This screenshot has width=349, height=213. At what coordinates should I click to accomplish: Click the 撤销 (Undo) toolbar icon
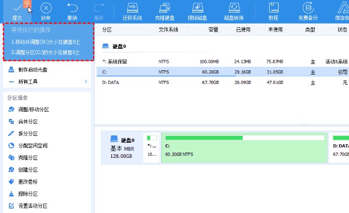click(x=73, y=10)
